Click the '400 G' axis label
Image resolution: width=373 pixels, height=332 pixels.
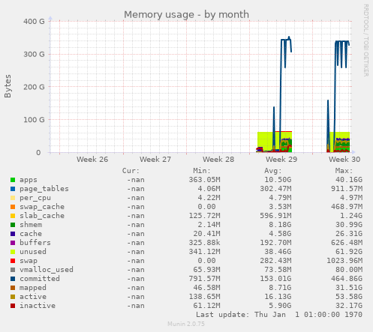coord(34,22)
